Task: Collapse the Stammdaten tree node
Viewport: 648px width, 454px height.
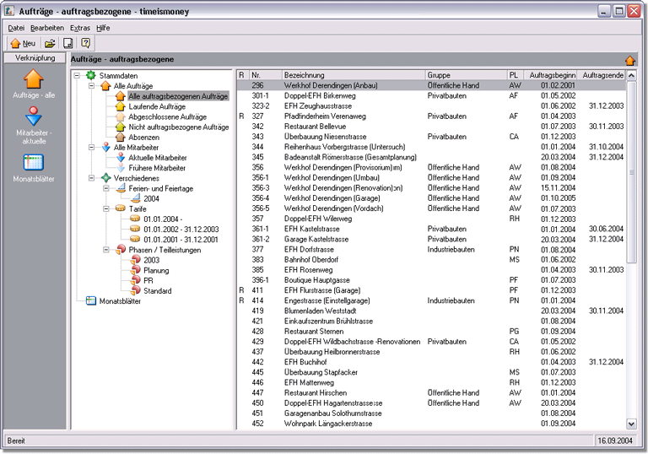Action: [78, 76]
